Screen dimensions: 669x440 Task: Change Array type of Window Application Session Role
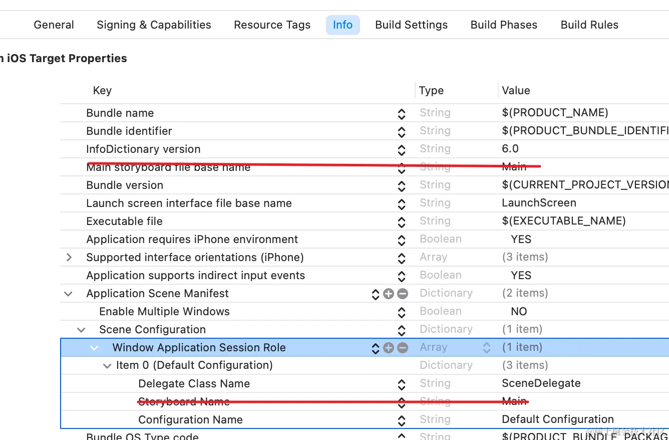pos(486,348)
